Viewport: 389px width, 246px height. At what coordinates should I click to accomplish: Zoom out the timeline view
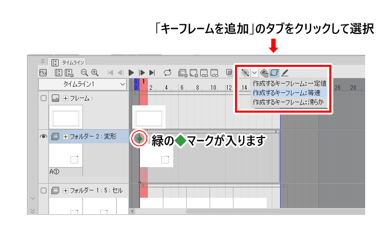tap(85, 73)
